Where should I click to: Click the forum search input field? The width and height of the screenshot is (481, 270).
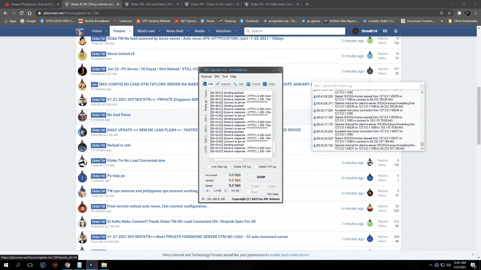pos(295,31)
